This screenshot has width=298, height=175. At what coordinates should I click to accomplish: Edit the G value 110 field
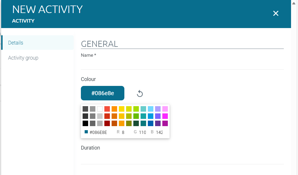coord(143,132)
